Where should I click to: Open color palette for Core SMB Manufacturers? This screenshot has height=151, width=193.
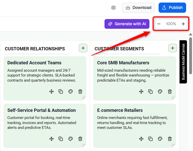(x=160, y=92)
